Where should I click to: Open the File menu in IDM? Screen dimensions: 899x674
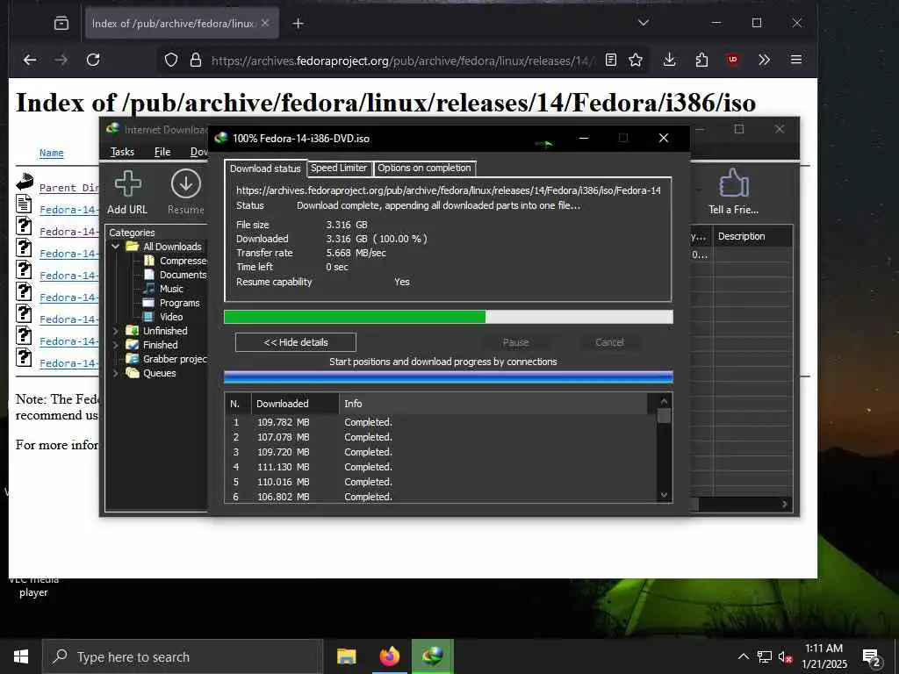point(162,152)
